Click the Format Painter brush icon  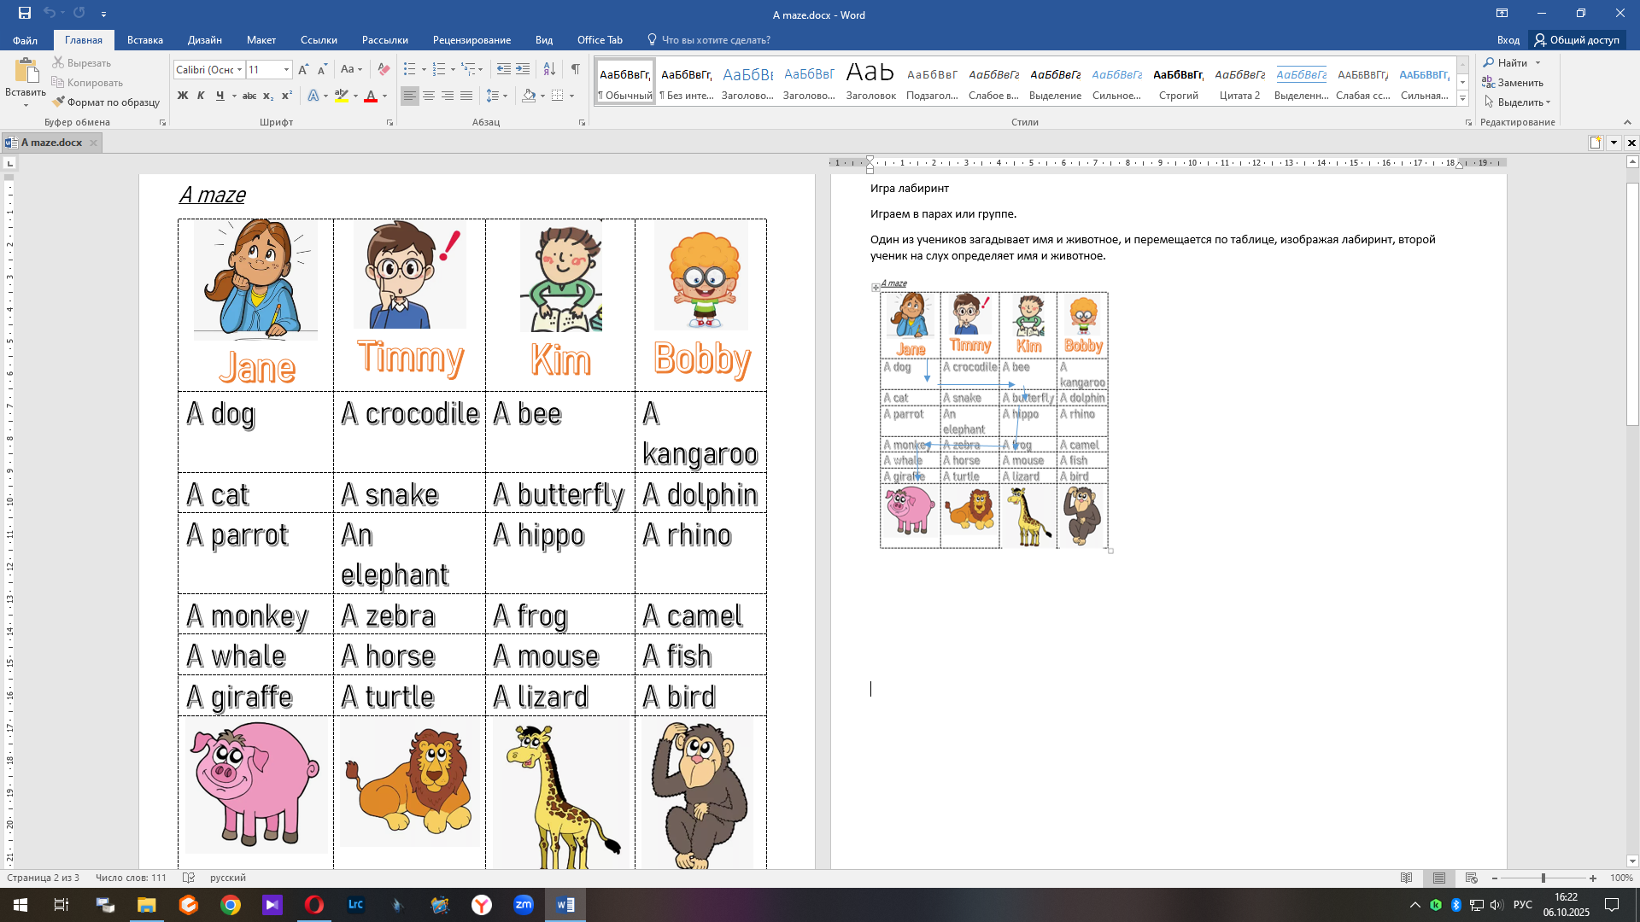pyautogui.click(x=59, y=102)
